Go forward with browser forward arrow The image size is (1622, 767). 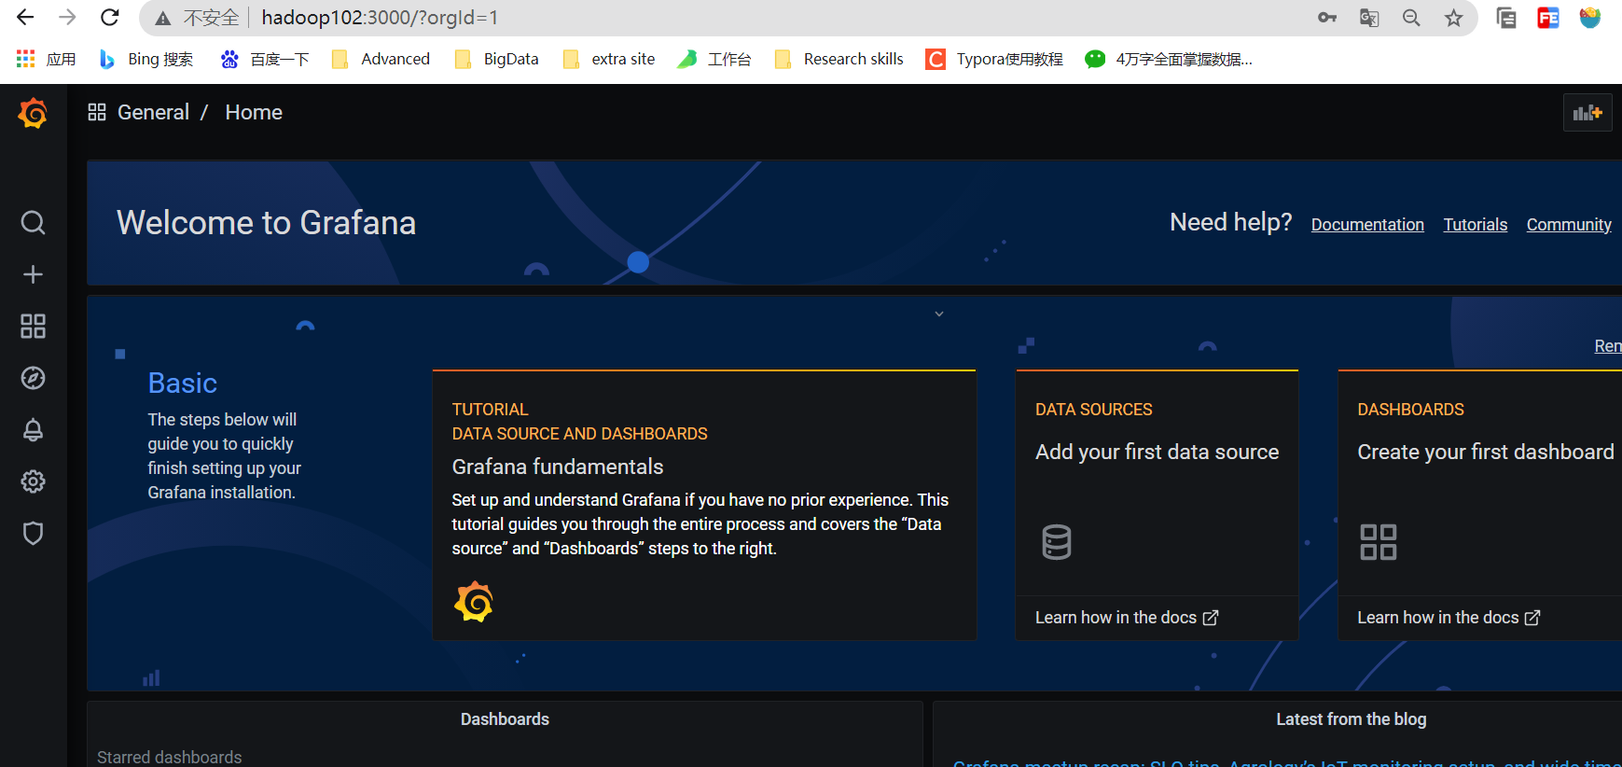pos(67,18)
